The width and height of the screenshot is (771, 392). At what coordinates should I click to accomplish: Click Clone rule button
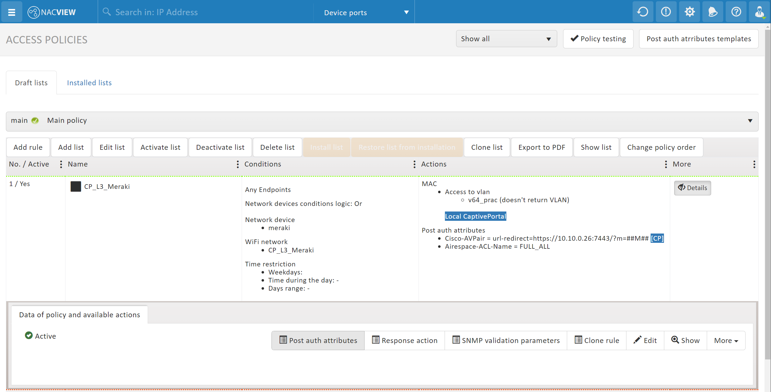coord(597,341)
